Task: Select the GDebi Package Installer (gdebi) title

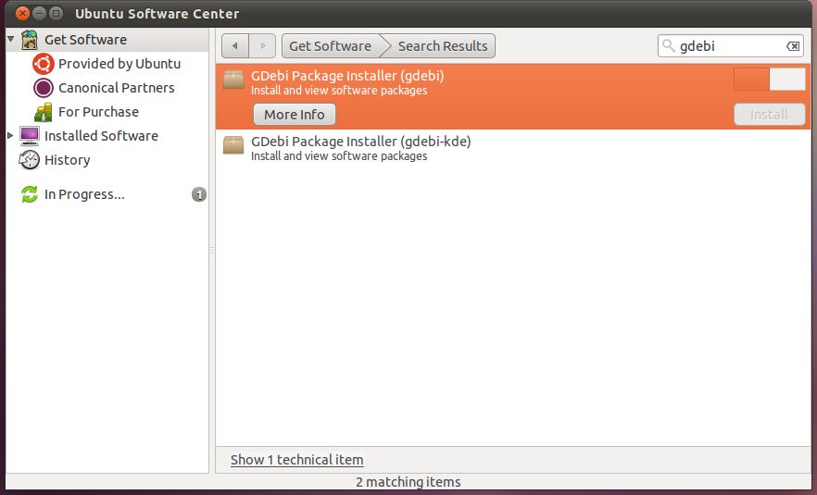Action: pos(347,76)
